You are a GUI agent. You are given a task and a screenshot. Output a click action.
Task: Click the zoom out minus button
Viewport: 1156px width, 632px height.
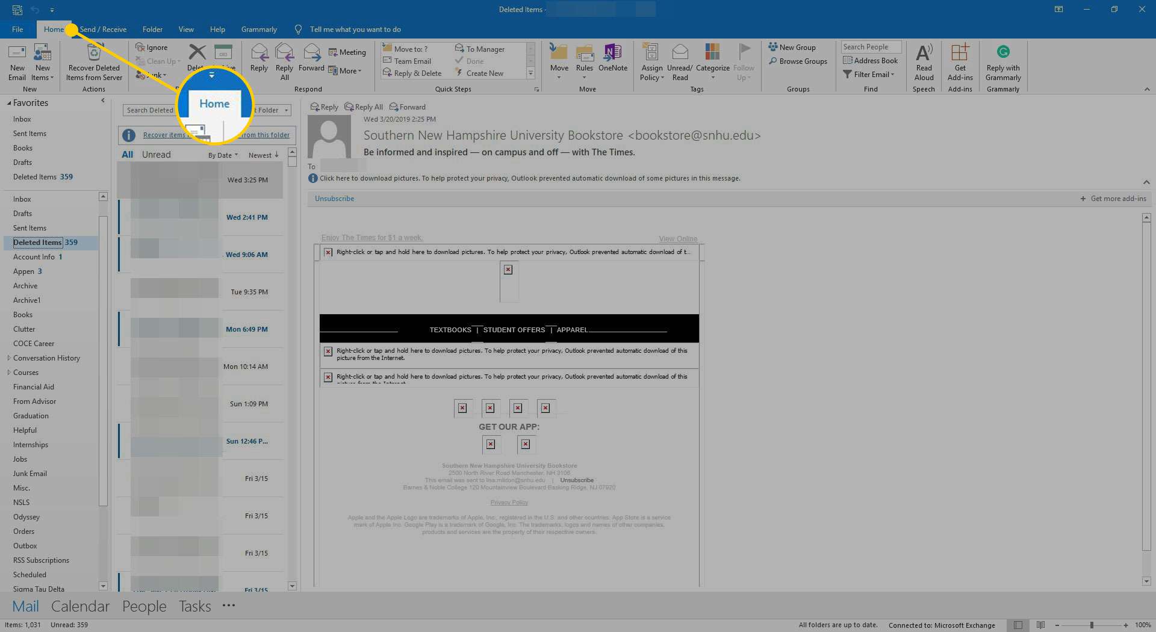tap(1057, 625)
